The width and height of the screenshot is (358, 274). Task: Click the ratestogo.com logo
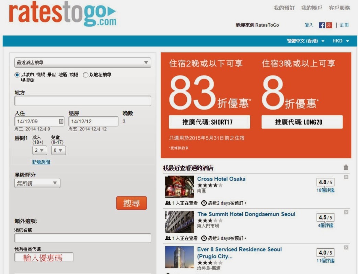click(62, 15)
